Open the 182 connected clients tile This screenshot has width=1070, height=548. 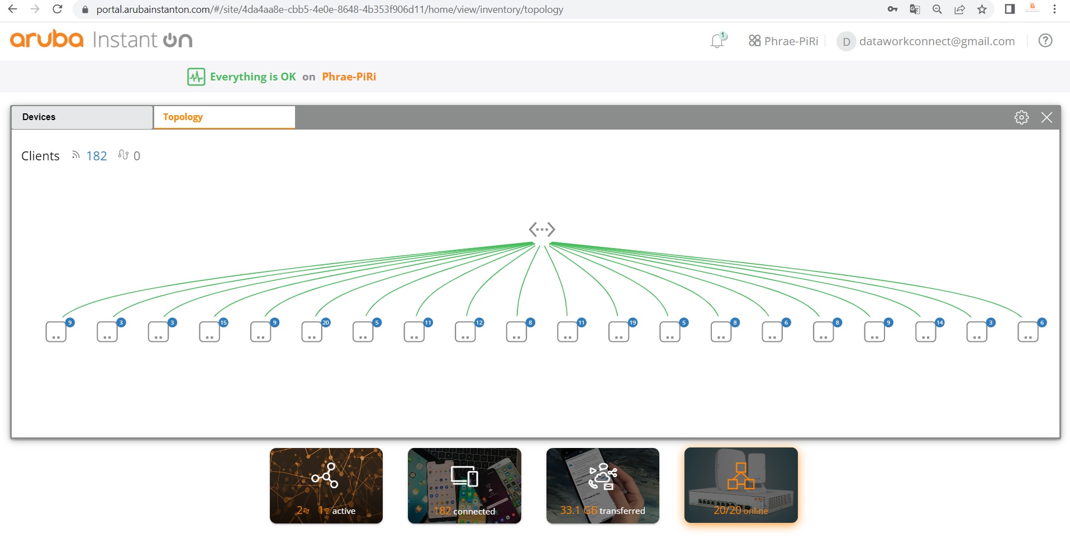point(464,485)
